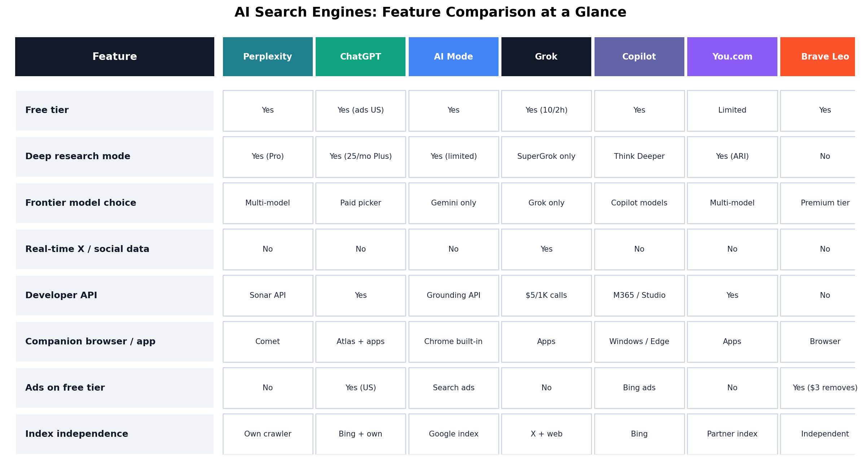Select the 'Yes (25/mo Plus)' cell
This screenshot has width=864, height=461.
click(360, 157)
